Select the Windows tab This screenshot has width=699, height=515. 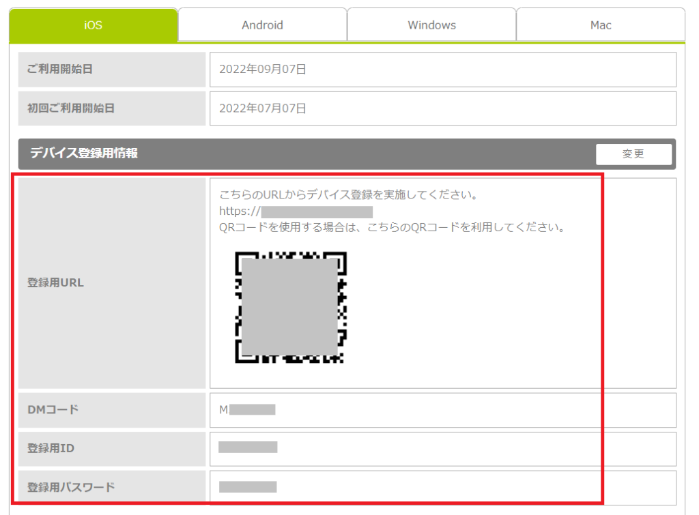(431, 25)
